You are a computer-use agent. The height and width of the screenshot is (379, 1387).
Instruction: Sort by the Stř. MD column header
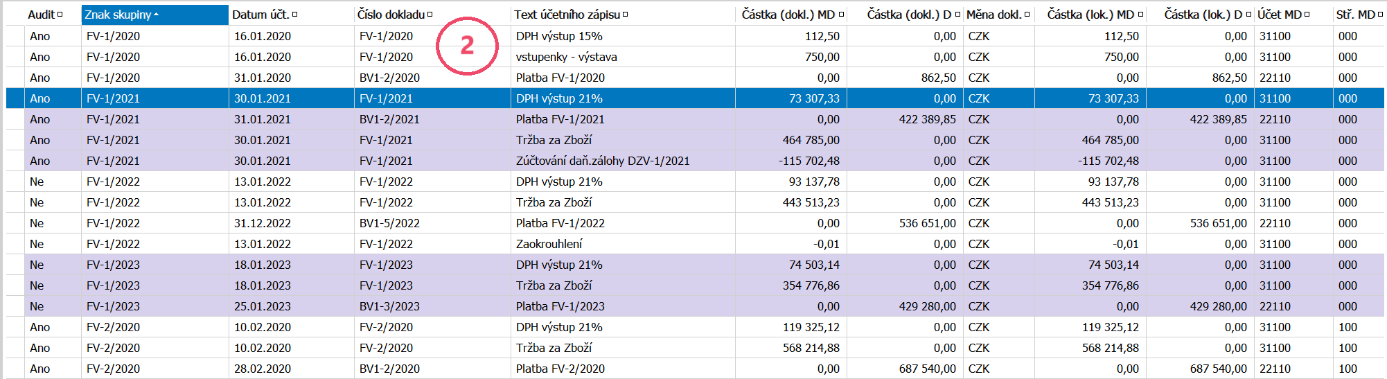point(1355,15)
